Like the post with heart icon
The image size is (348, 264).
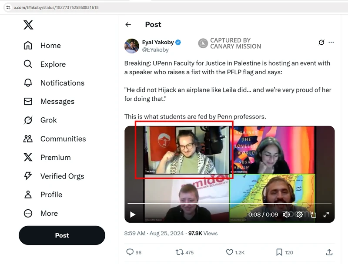click(x=229, y=252)
